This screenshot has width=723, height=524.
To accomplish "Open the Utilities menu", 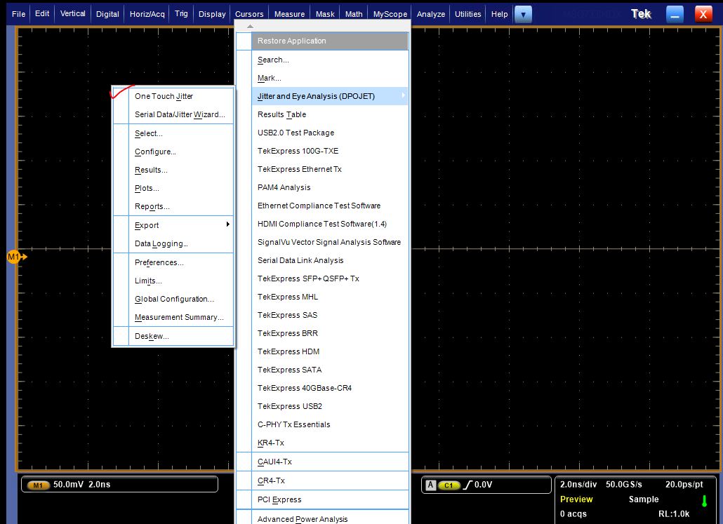I will pos(468,14).
